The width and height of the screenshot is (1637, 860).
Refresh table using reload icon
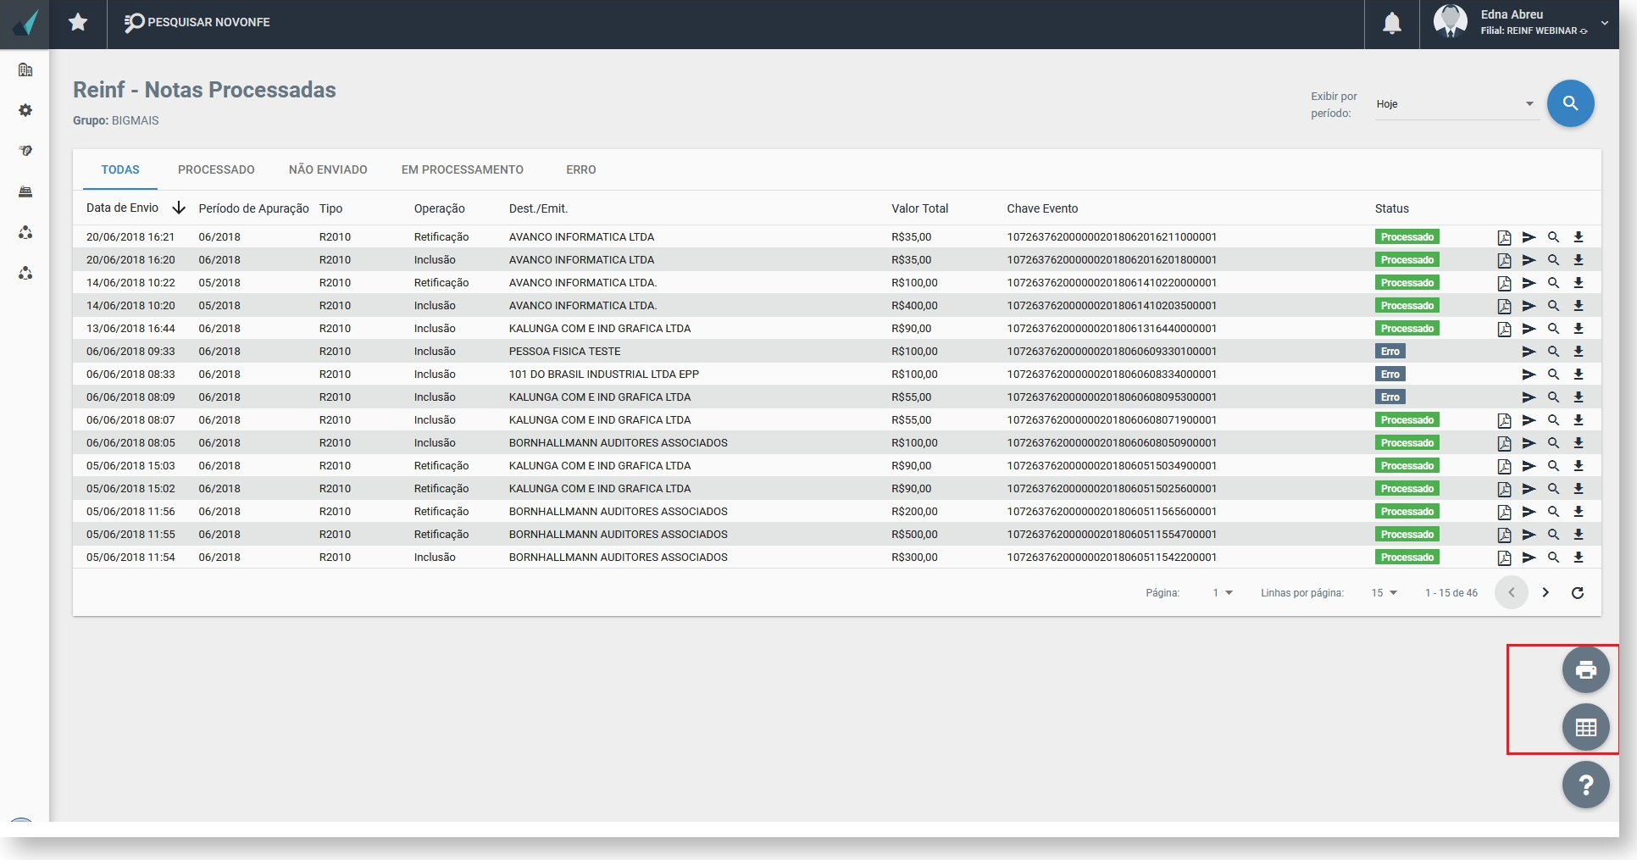[x=1578, y=593]
